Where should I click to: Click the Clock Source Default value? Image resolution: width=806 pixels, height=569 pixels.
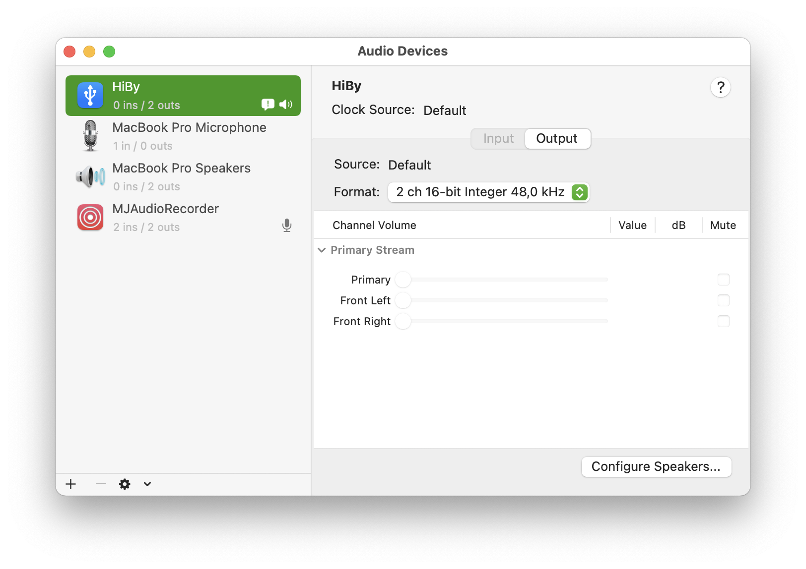point(445,111)
